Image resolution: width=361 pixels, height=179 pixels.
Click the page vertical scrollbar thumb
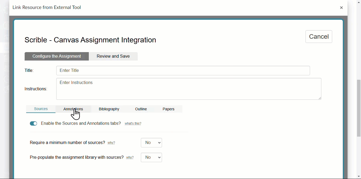click(359, 108)
